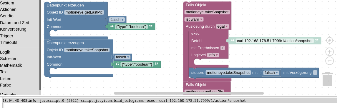The image size is (337, 108).
Task: Select the second 'Datenpunkt erzeugen' block header
Action: click(x=65, y=43)
